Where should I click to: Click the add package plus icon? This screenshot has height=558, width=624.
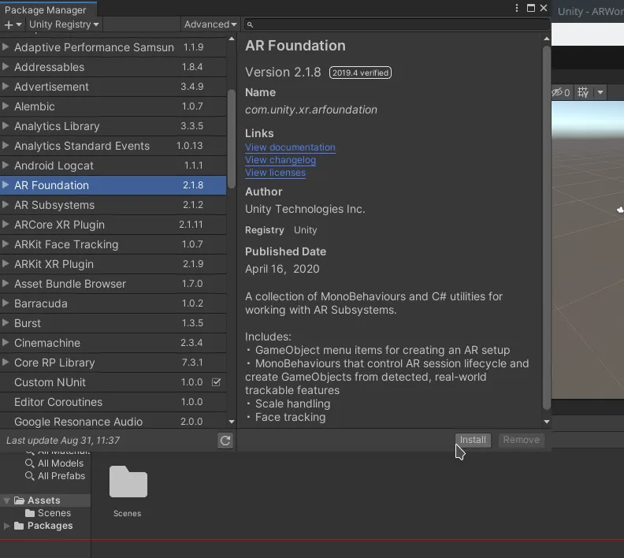coord(13,24)
